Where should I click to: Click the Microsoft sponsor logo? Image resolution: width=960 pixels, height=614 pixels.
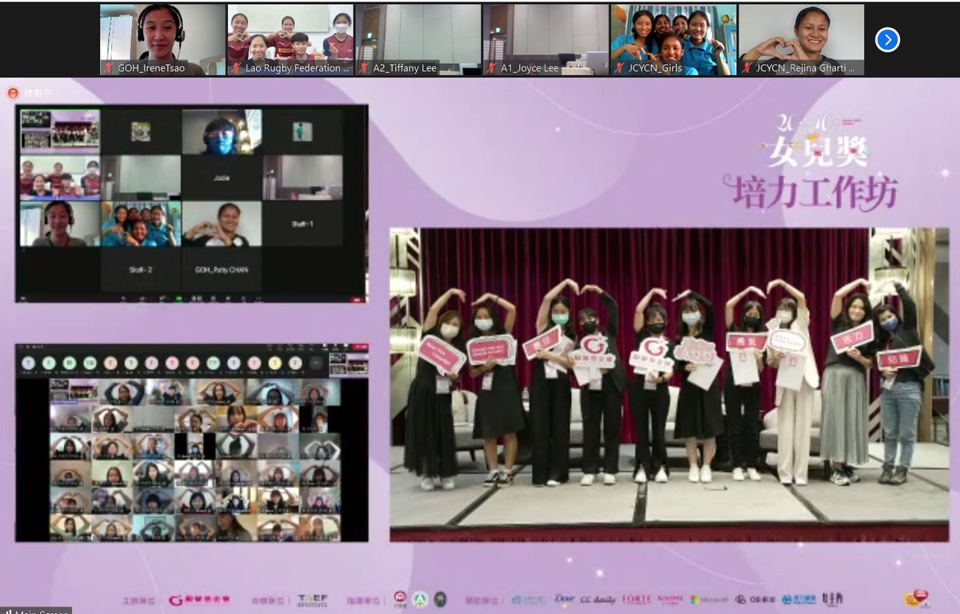pos(708,599)
